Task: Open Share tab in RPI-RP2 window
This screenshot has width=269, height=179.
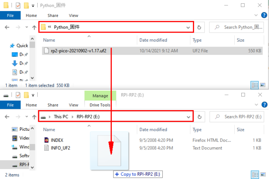Action: pos(53,105)
